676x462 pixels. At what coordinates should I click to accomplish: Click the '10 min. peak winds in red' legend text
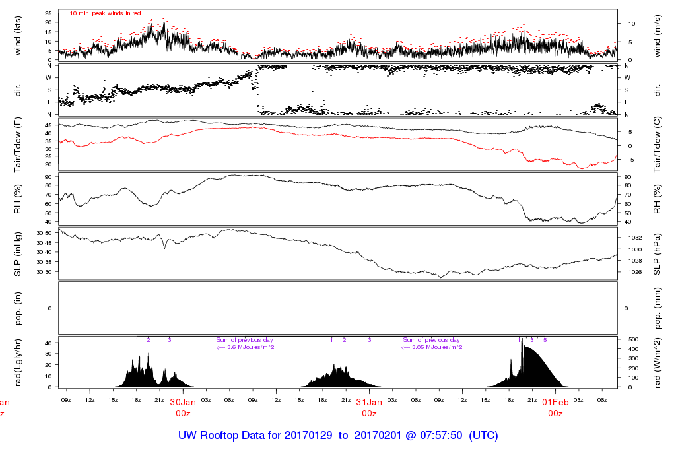click(105, 13)
